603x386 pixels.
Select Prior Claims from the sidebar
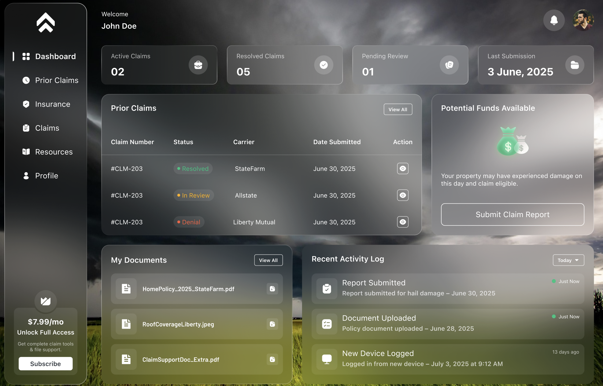point(57,80)
